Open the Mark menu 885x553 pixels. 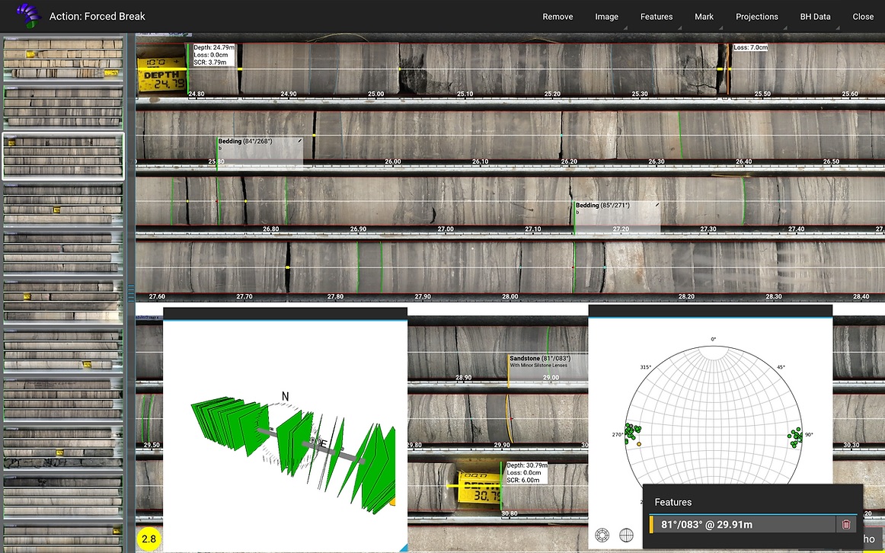[x=704, y=16]
